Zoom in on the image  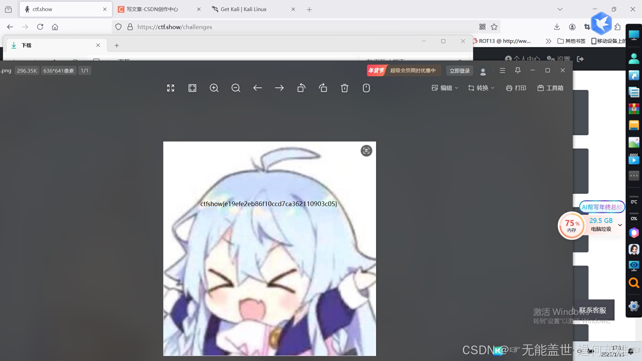(214, 88)
